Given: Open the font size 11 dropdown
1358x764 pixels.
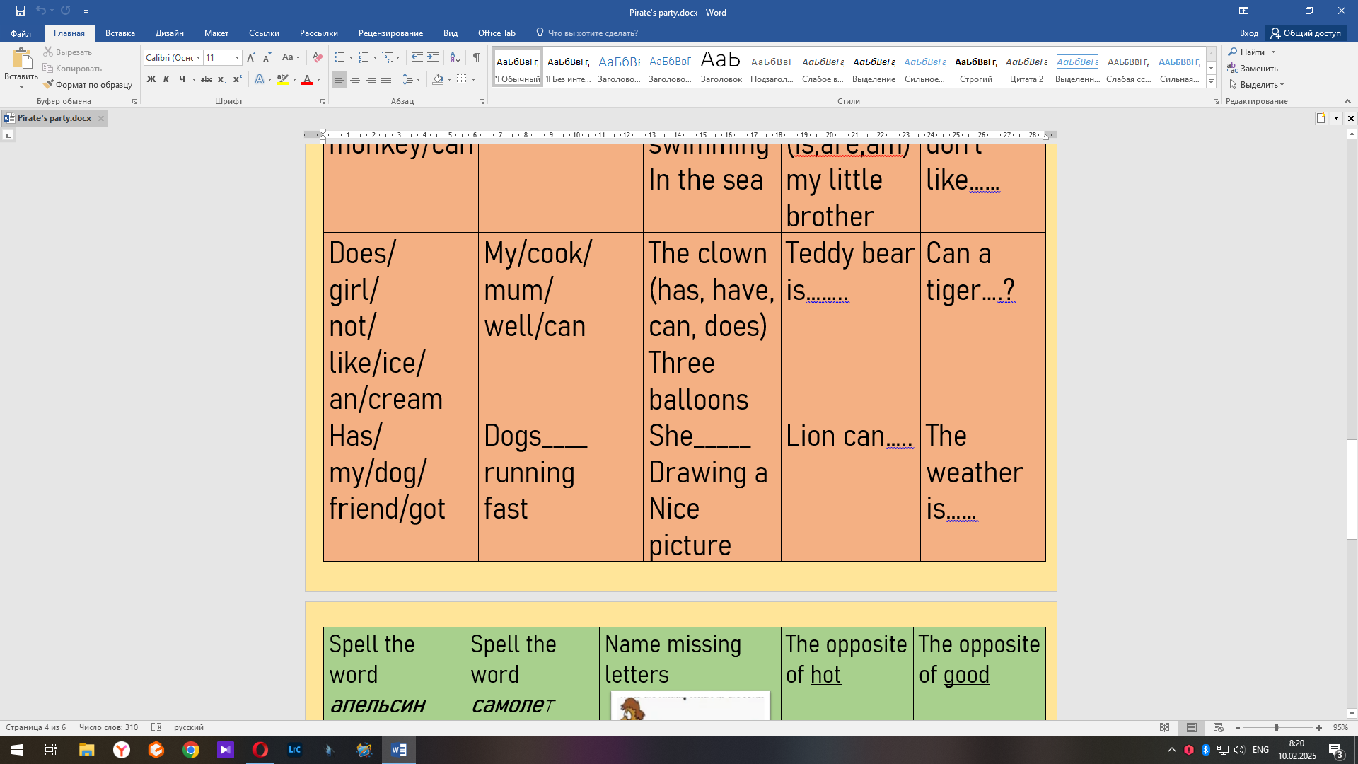Looking at the screenshot, I should [x=237, y=57].
